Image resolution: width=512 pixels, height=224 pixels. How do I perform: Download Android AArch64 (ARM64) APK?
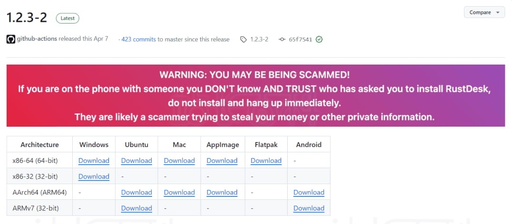309,192
